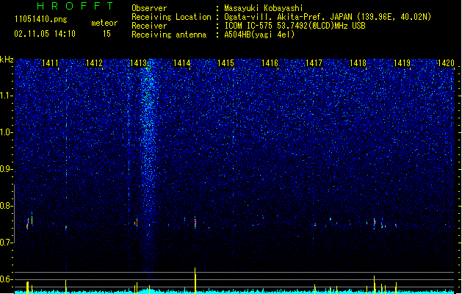Click the 1412 time axis label
The width and height of the screenshot is (462, 294).
pos(94,63)
